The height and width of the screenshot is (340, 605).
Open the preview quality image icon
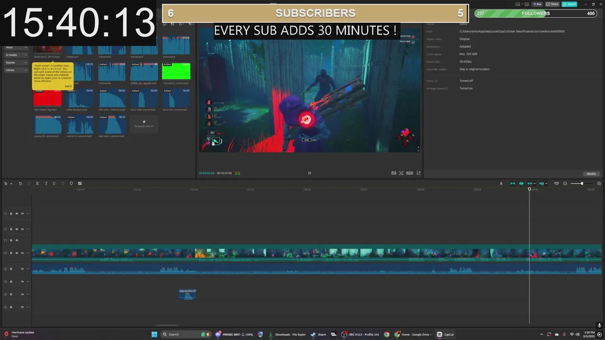click(394, 173)
